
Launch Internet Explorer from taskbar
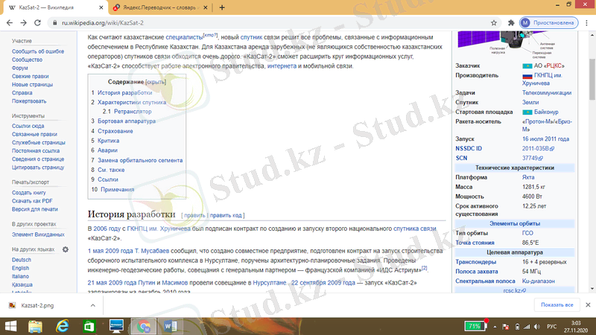(63, 326)
